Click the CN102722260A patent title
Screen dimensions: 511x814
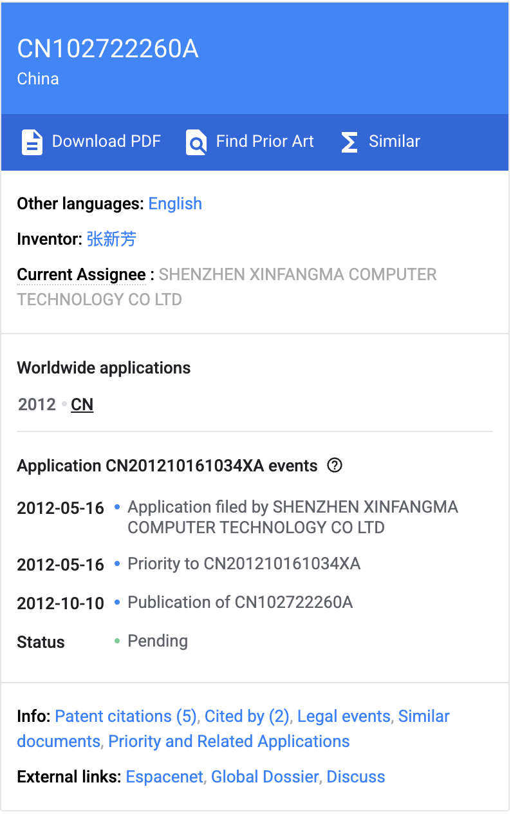[x=108, y=49]
